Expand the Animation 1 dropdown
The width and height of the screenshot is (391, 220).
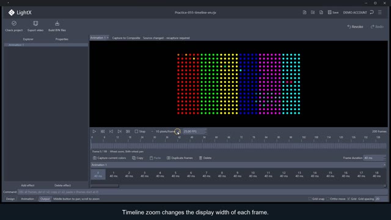[99, 38]
